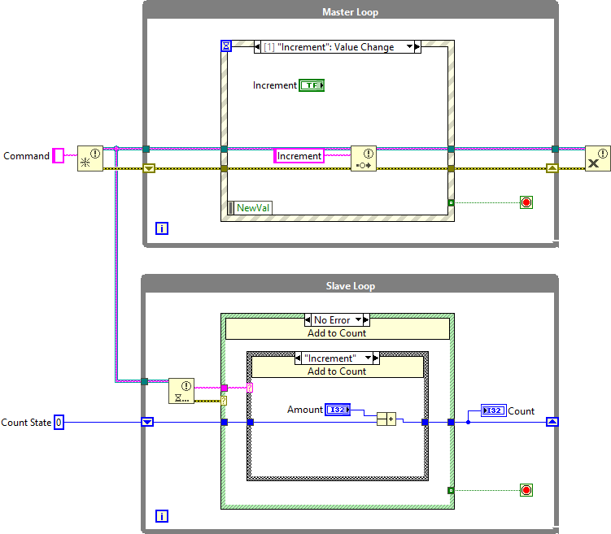Click the Count I32 indicator terminal
Screen dimensions: 611x534
coord(493,410)
